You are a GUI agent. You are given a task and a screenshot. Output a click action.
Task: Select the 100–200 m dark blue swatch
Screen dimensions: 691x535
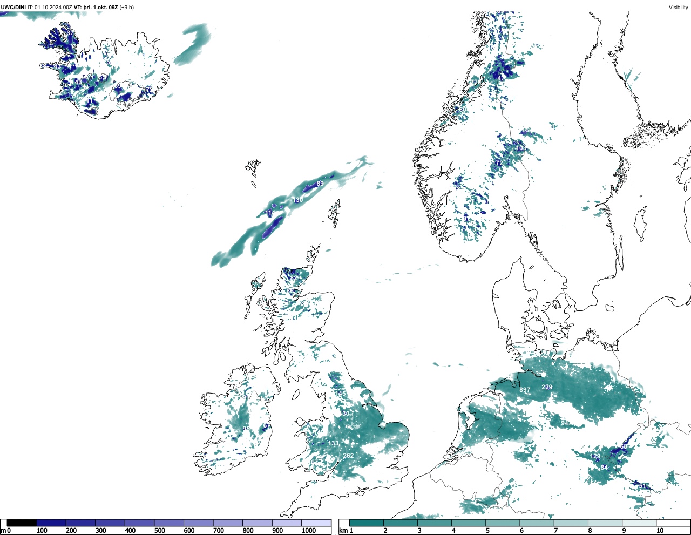click(51, 523)
